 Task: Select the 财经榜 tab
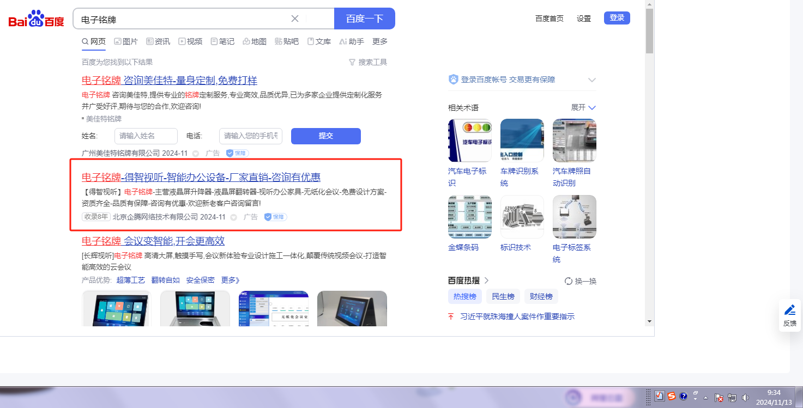tap(541, 296)
